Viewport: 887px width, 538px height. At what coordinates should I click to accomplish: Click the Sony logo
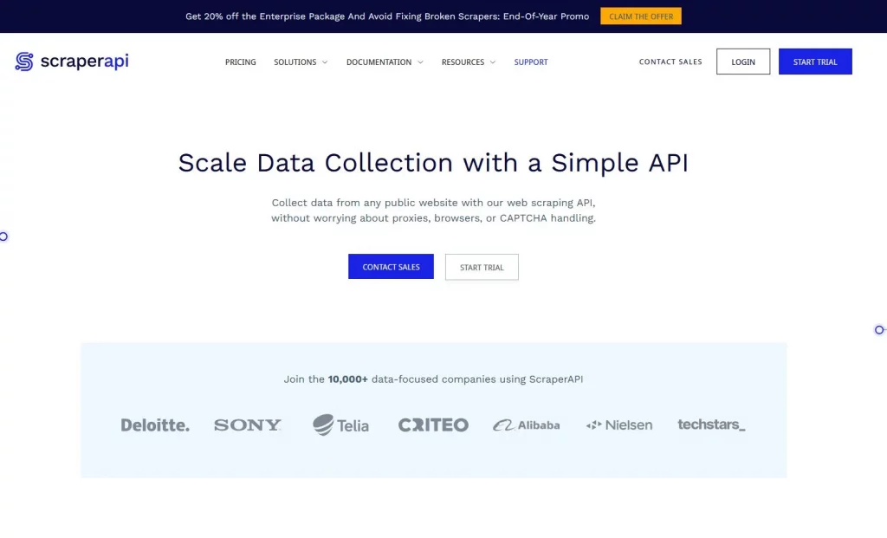[x=247, y=425]
